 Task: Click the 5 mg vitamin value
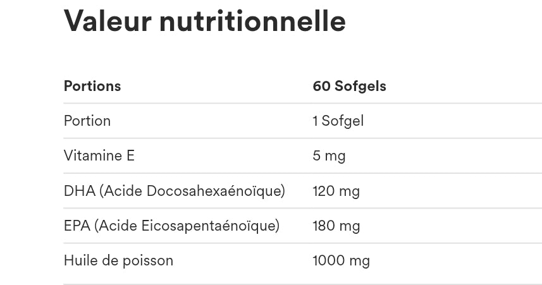tap(329, 156)
